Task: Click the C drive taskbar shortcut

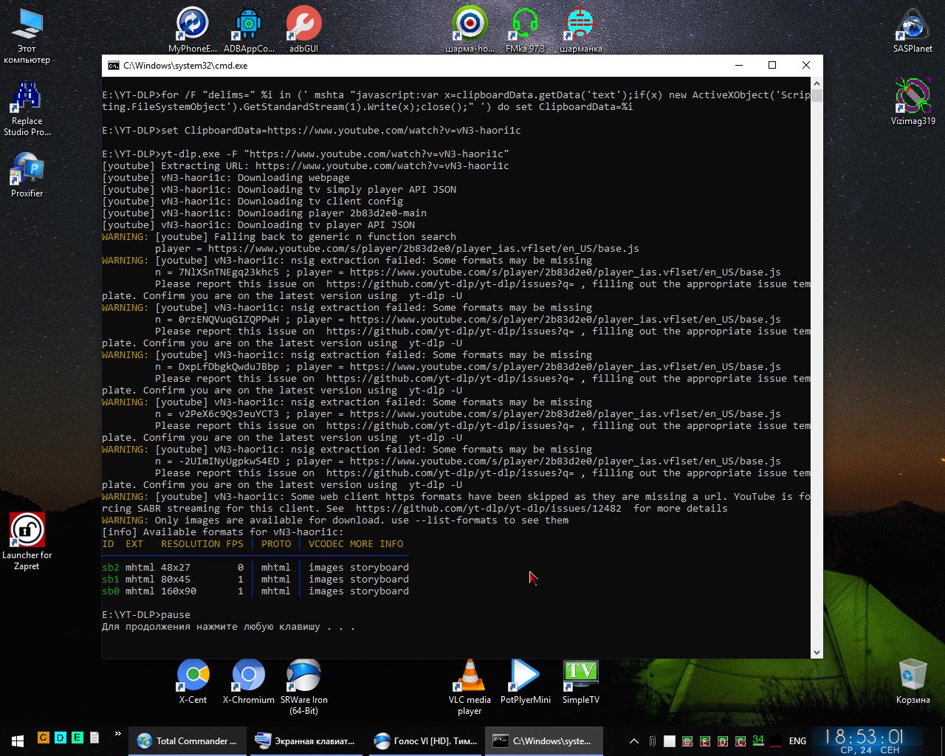Action: point(44,738)
